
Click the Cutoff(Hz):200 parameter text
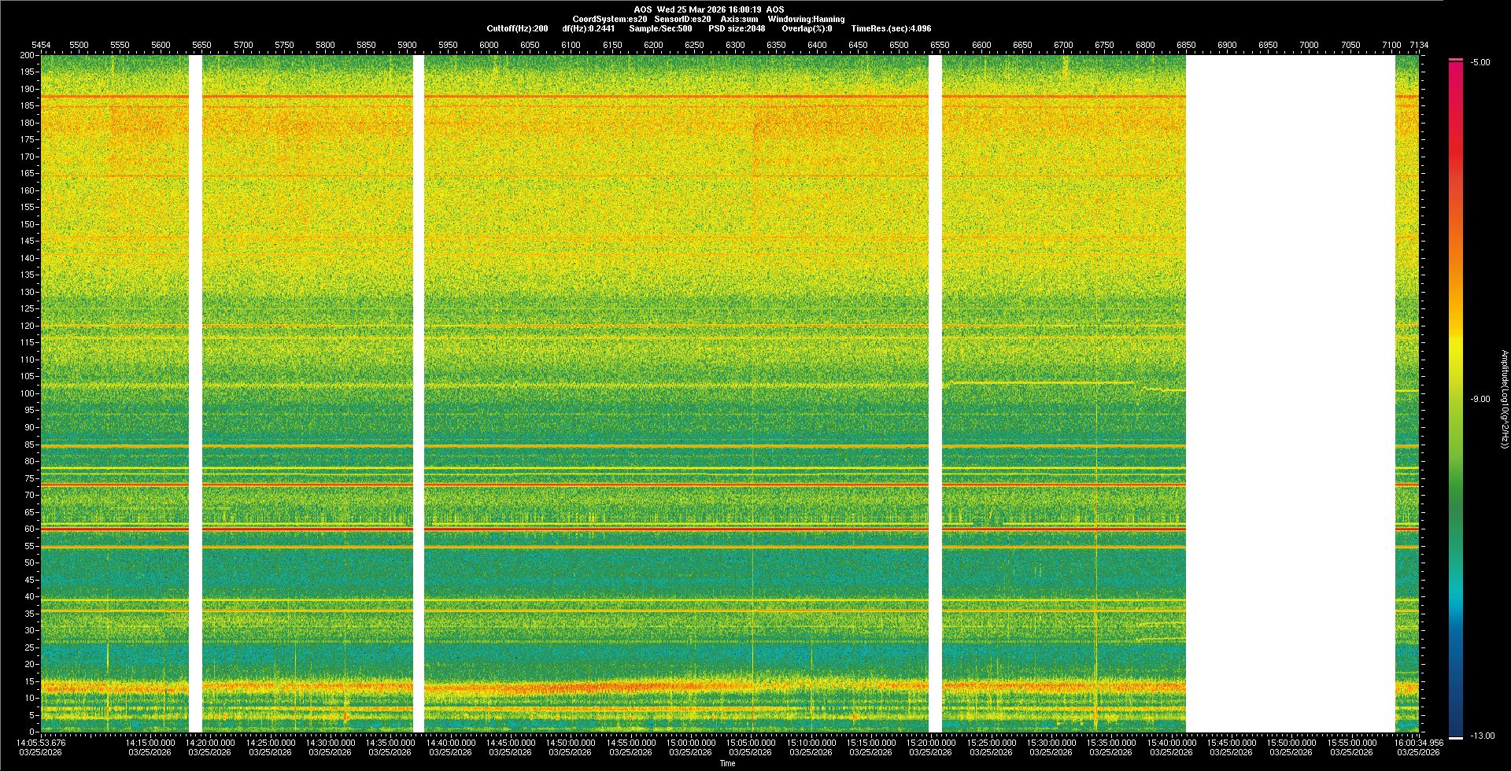tap(517, 28)
